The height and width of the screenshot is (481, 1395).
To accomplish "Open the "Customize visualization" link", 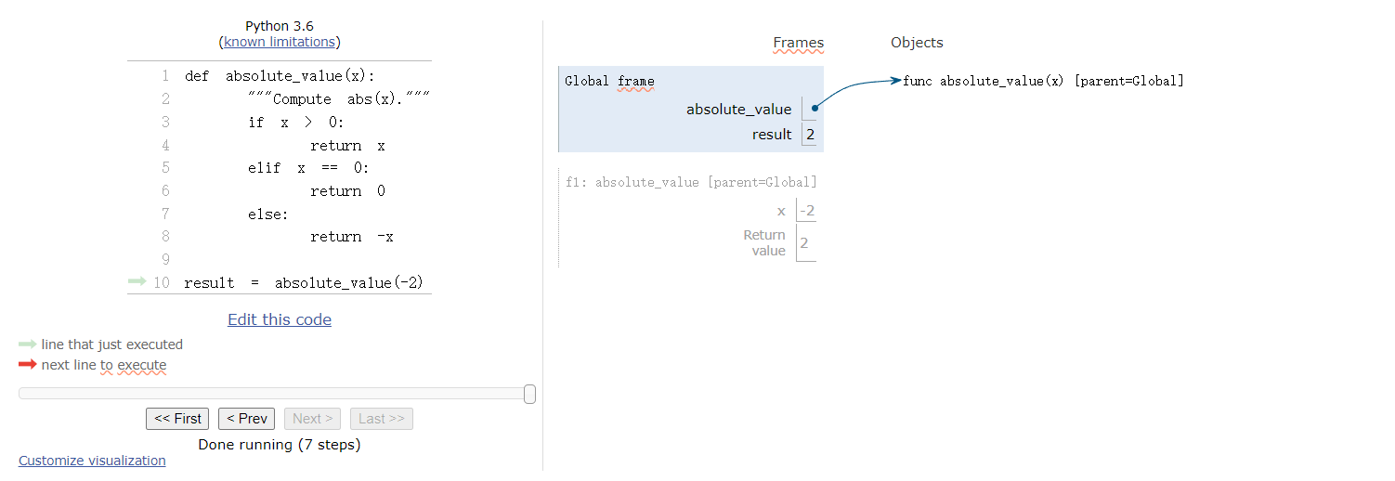I will 92,461.
